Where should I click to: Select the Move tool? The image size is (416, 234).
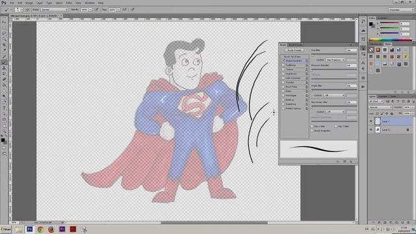4,22
